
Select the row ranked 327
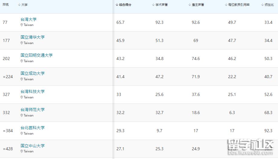point(139,95)
